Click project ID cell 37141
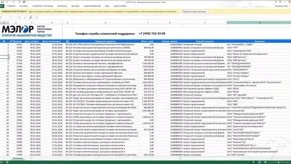This screenshot has height=164, width=291. [19, 45]
